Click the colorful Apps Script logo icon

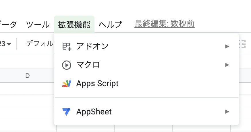[x=67, y=84]
